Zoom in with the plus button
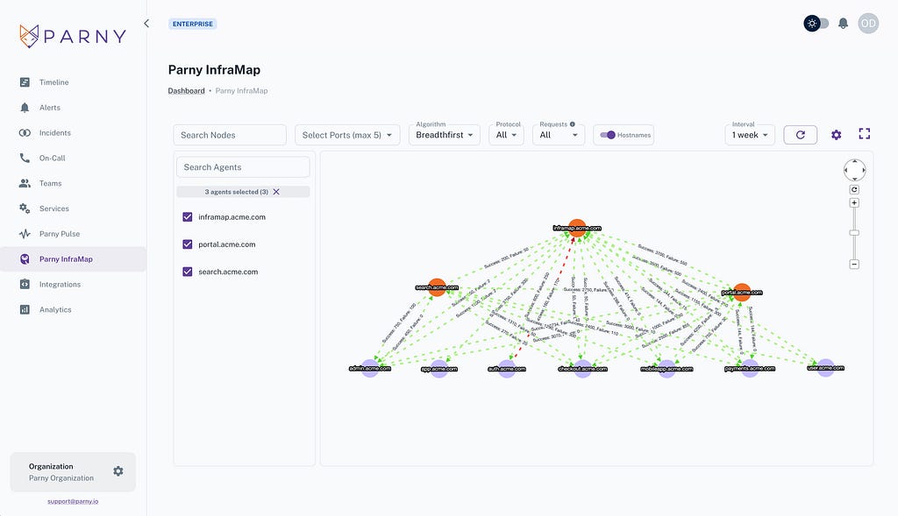Viewport: 898px width, 516px height. (x=854, y=203)
